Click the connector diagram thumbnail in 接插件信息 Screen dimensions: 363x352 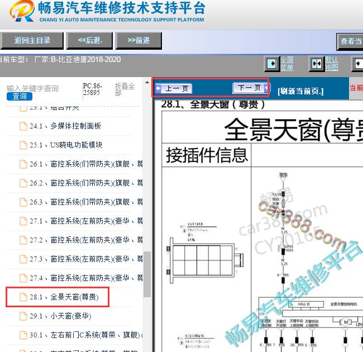pos(205,260)
